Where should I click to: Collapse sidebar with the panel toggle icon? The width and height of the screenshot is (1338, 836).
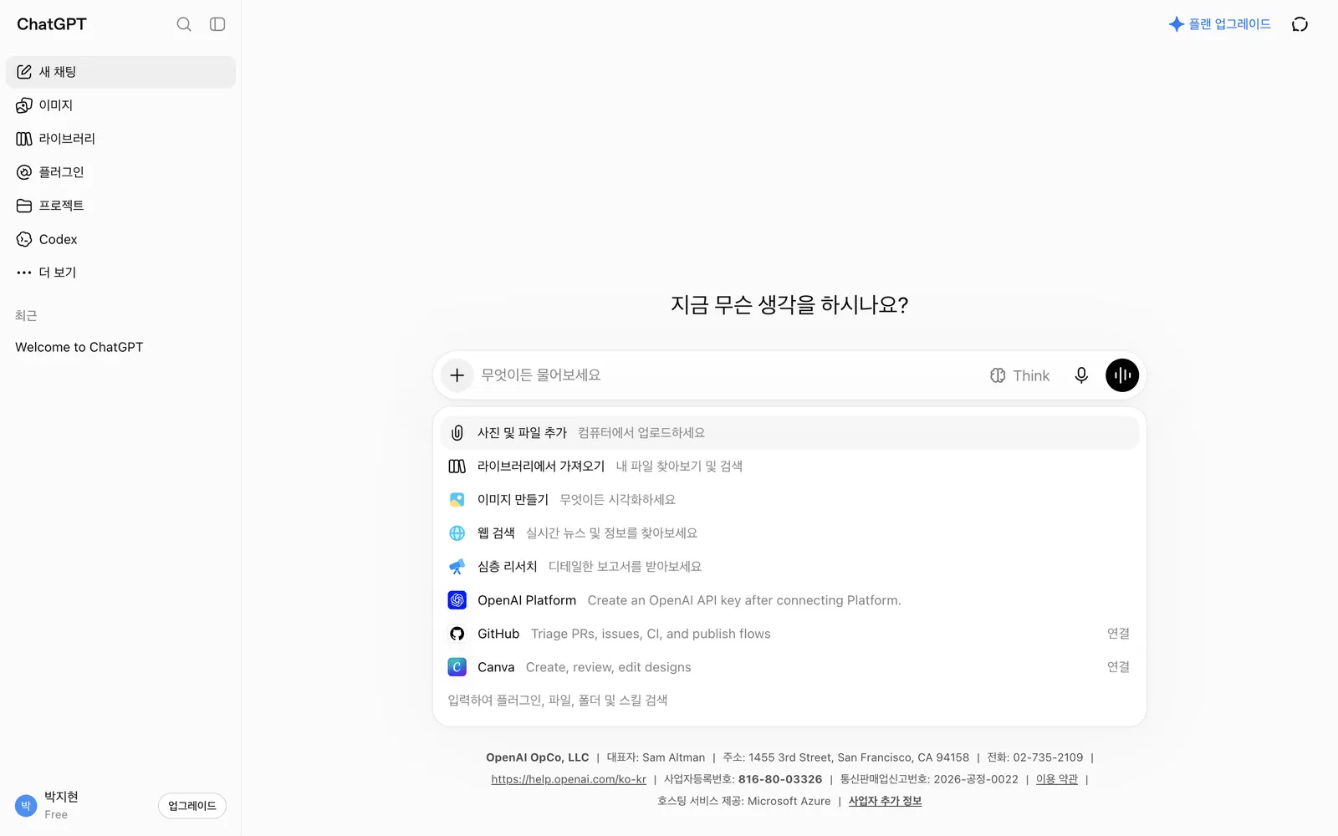pyautogui.click(x=217, y=24)
